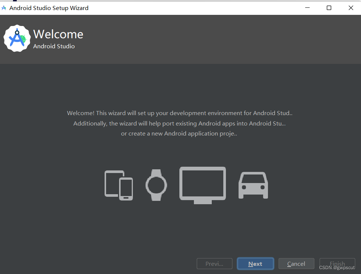Click the Next button
This screenshot has height=274, width=361.
(x=255, y=264)
